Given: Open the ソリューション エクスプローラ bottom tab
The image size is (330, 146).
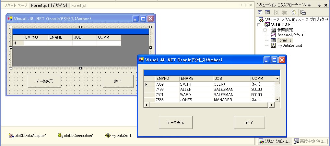Looking at the screenshot, I should click(274, 141).
